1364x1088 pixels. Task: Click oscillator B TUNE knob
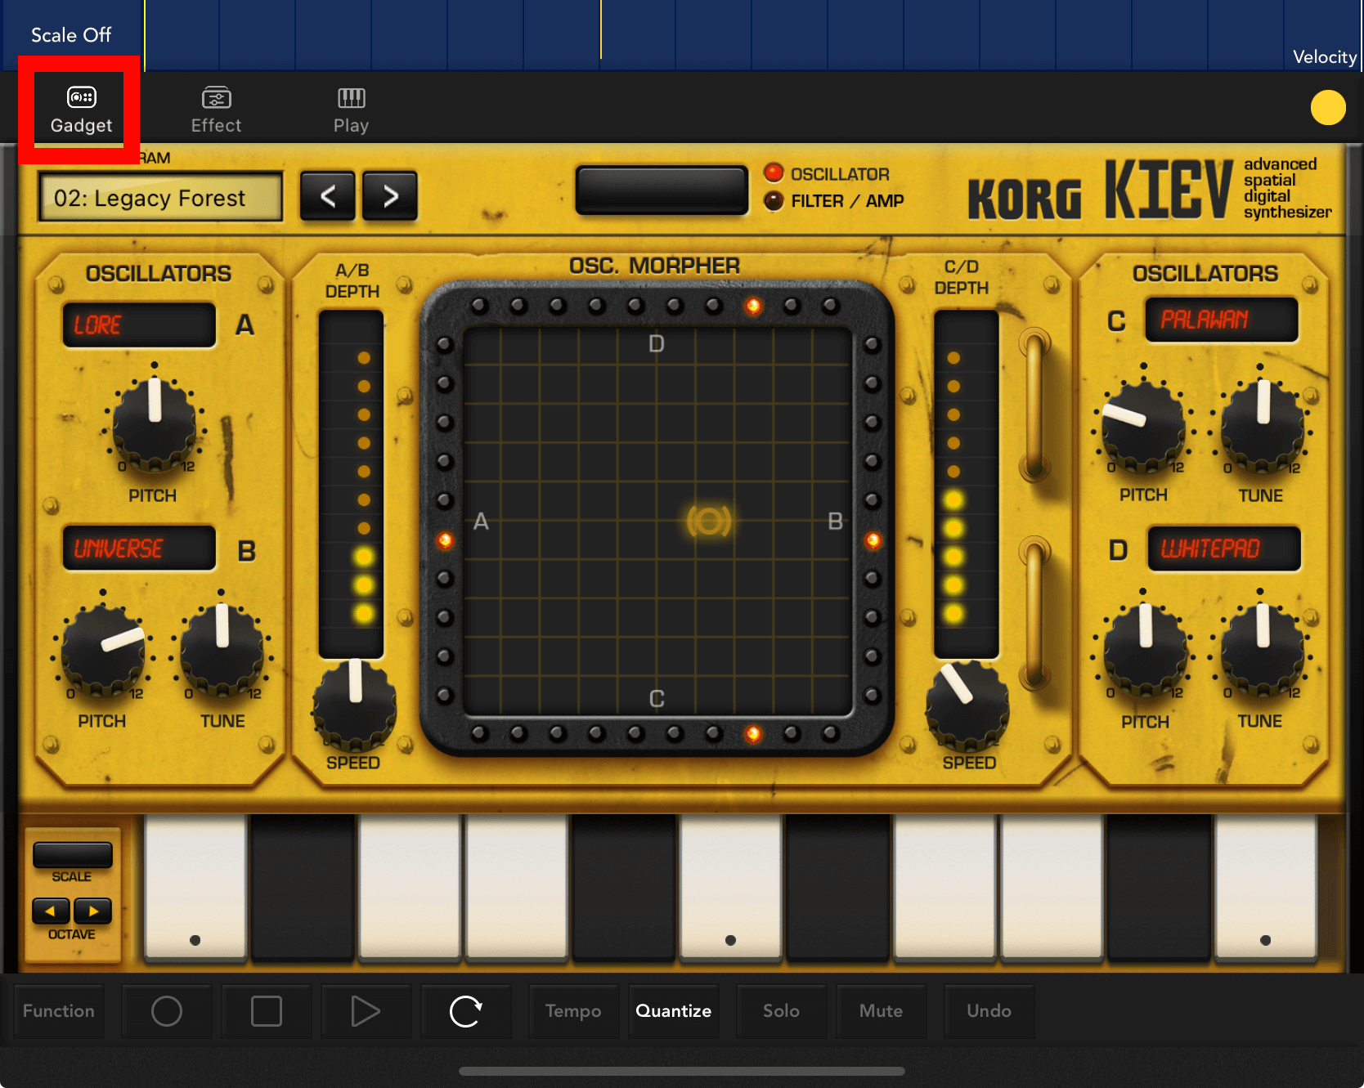click(222, 651)
